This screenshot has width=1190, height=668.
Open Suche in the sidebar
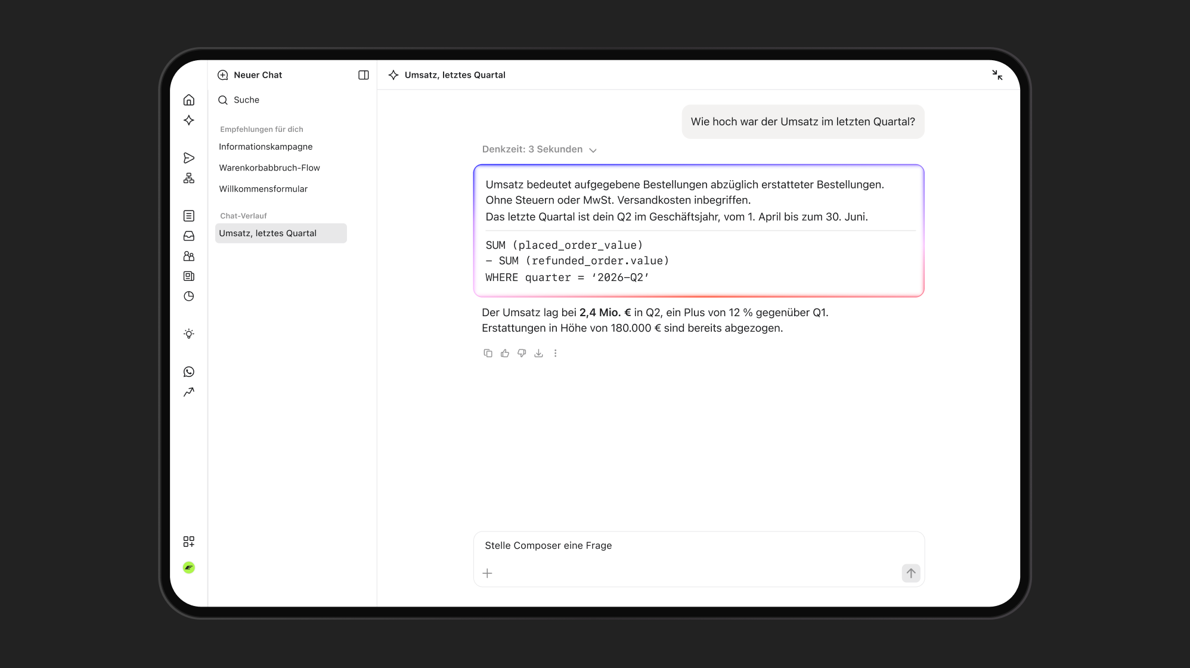[238, 100]
